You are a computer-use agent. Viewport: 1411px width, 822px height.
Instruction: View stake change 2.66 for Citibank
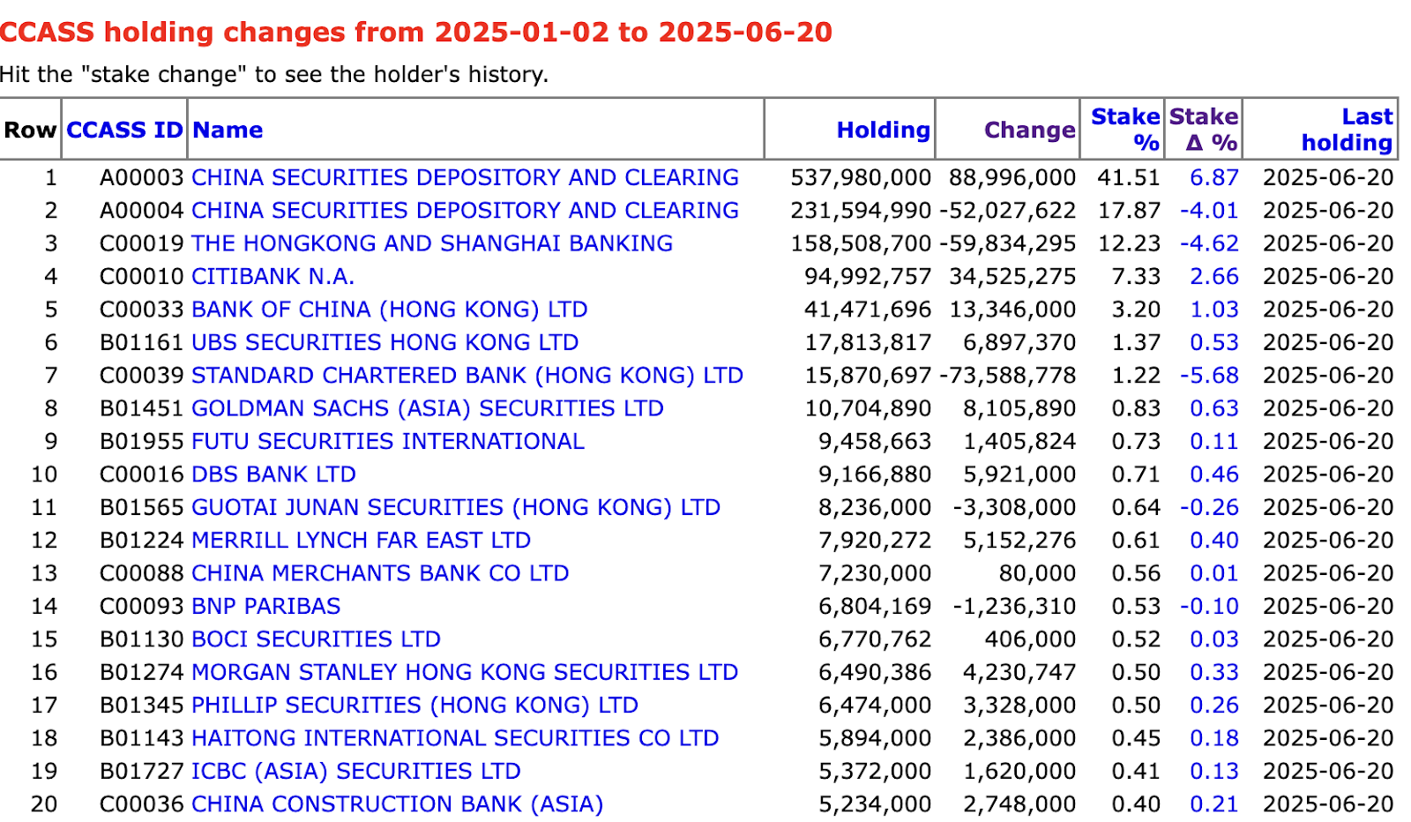[x=1214, y=276]
